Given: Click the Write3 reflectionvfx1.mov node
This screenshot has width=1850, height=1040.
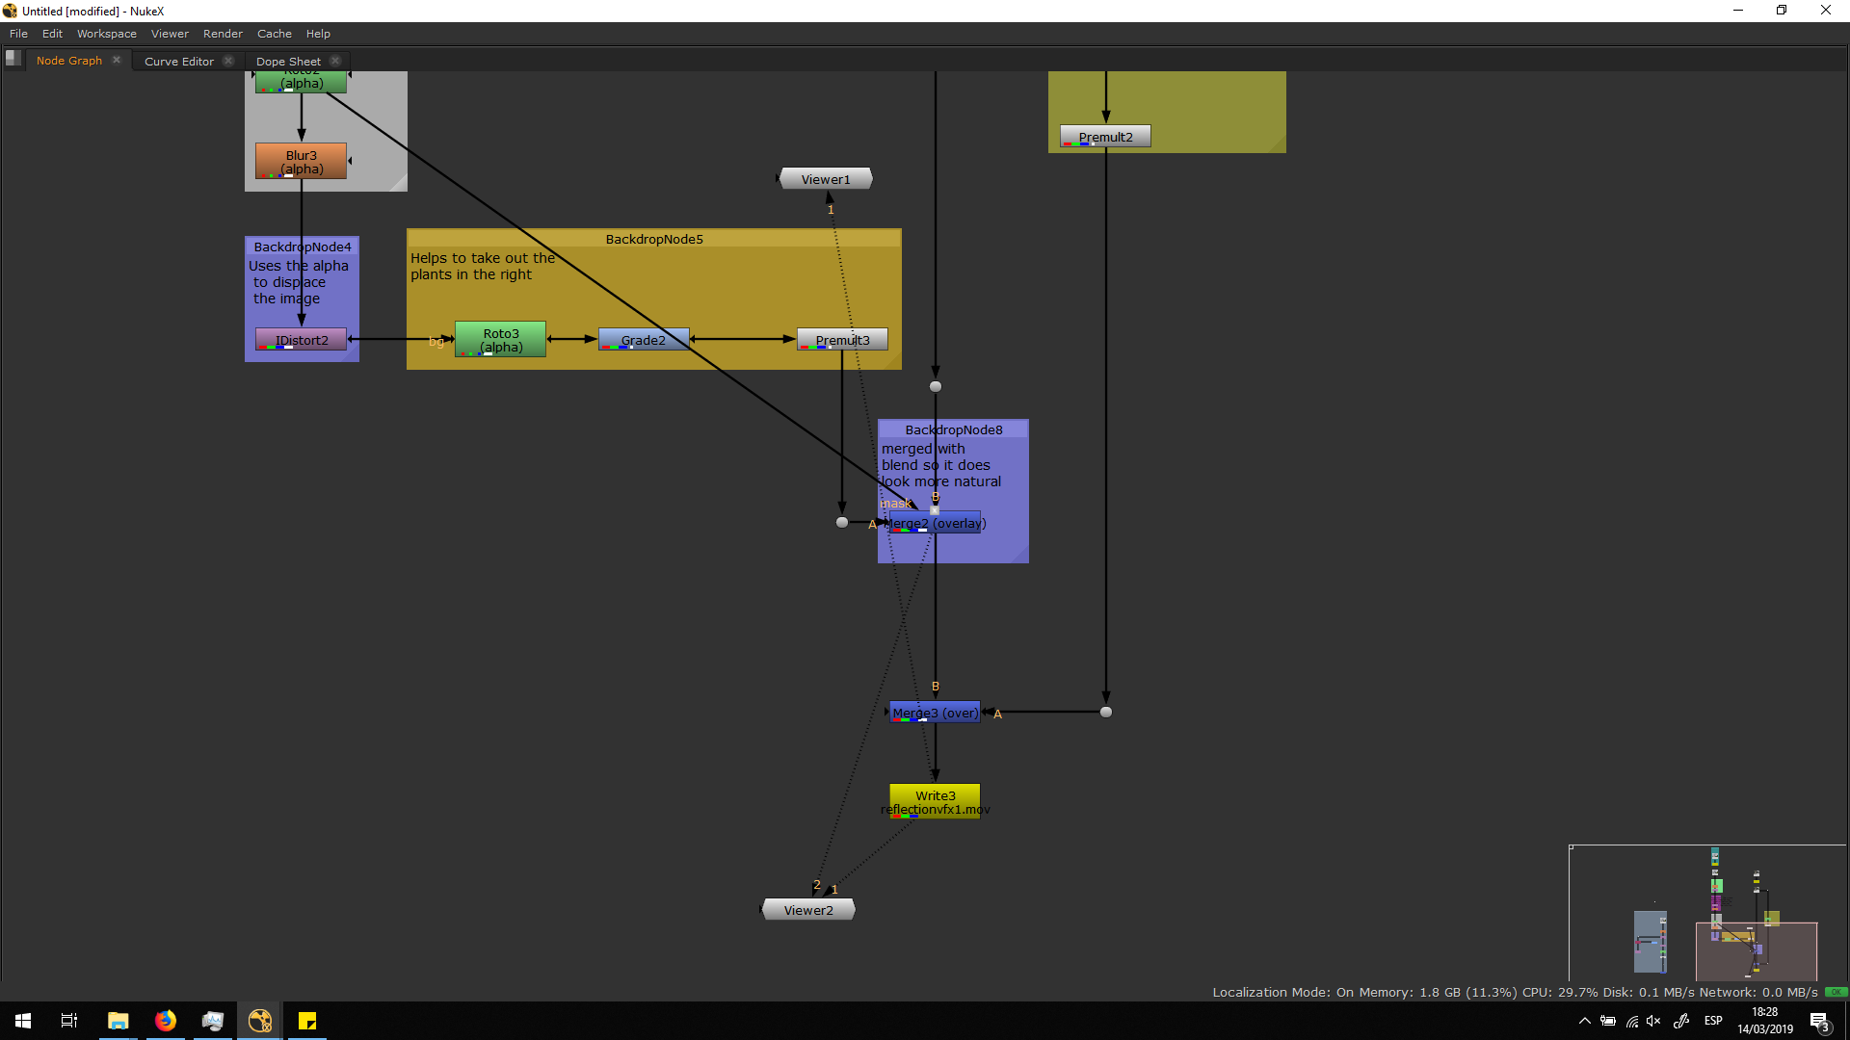Looking at the screenshot, I should pyautogui.click(x=934, y=801).
